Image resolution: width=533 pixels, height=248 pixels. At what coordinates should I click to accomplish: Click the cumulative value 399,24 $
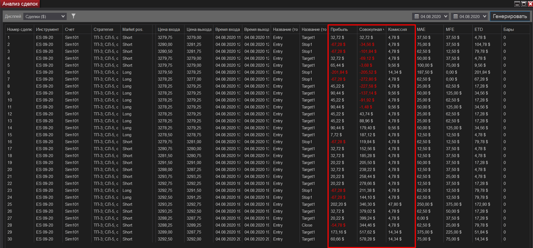pos(367,218)
